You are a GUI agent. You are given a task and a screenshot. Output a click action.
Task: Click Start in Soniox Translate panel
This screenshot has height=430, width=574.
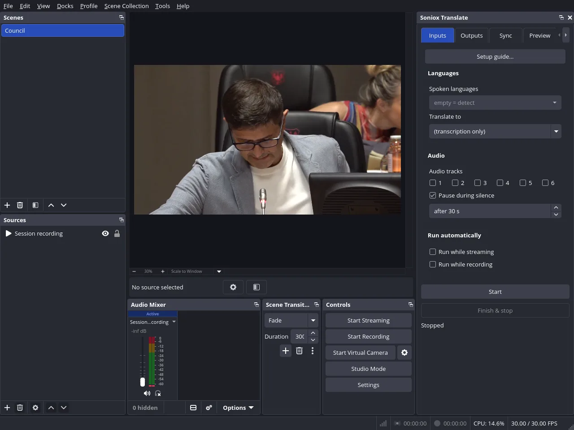point(495,292)
